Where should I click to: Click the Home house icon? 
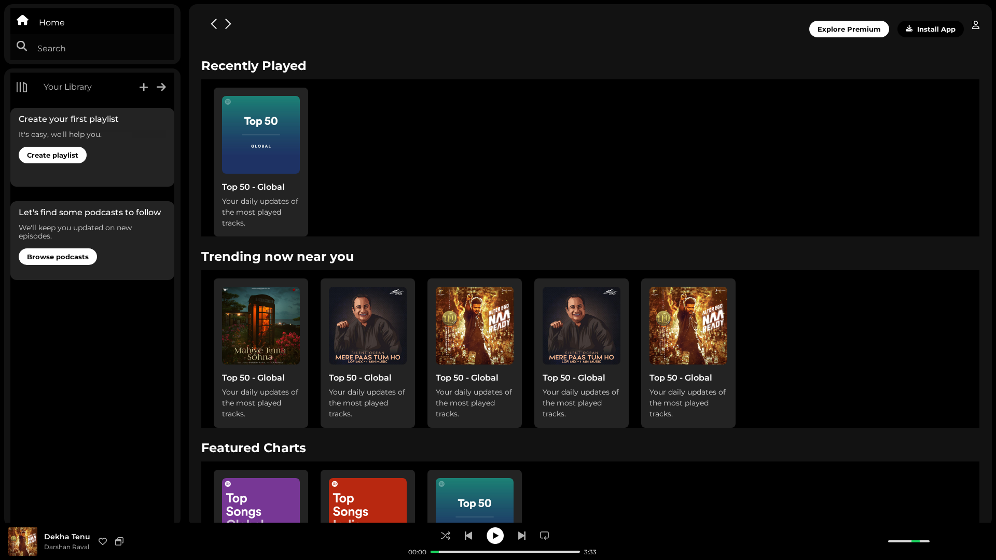pyautogui.click(x=22, y=20)
